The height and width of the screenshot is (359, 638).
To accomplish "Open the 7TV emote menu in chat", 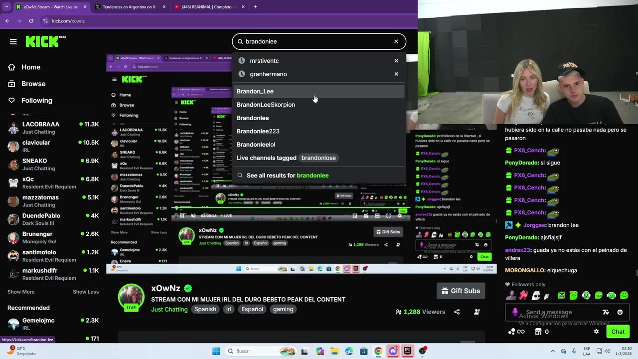I will [606, 312].
